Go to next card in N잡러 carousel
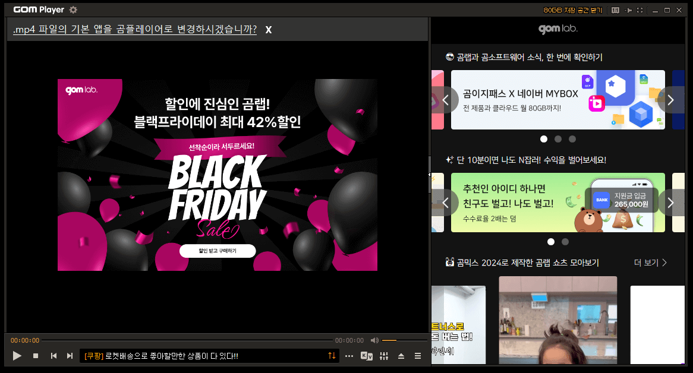The width and height of the screenshot is (693, 373). pyautogui.click(x=670, y=203)
